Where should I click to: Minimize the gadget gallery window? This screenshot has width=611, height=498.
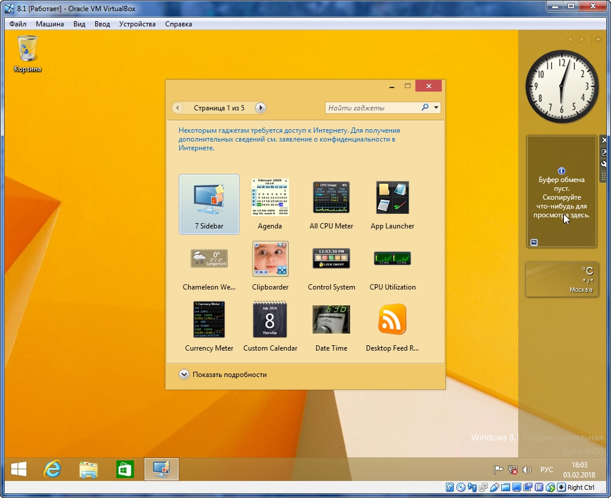[392, 86]
